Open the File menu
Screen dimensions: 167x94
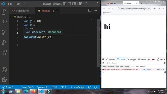tap(10, 4)
